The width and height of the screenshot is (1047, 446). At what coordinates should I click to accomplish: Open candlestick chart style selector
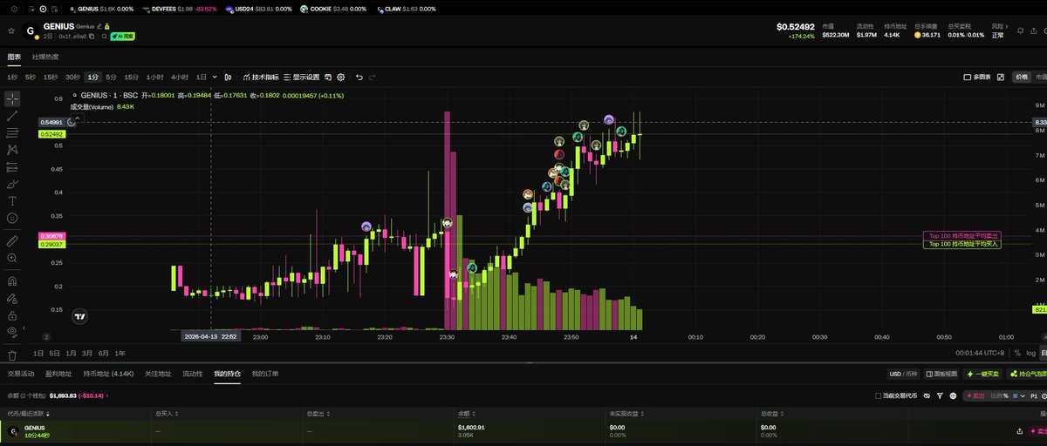(x=229, y=77)
